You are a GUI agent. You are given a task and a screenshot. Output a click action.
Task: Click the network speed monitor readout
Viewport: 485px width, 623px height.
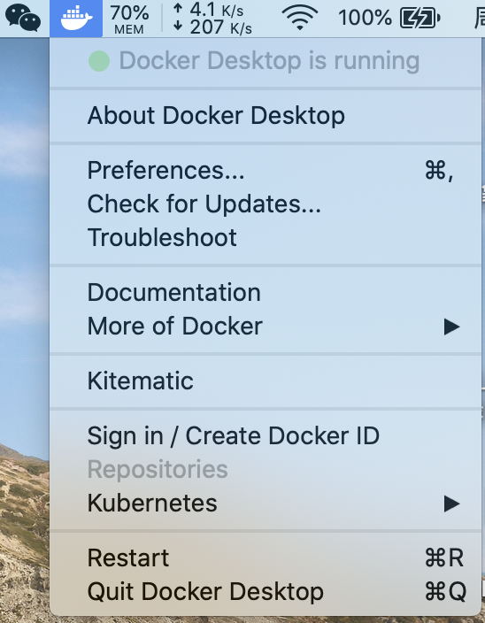pos(212,19)
